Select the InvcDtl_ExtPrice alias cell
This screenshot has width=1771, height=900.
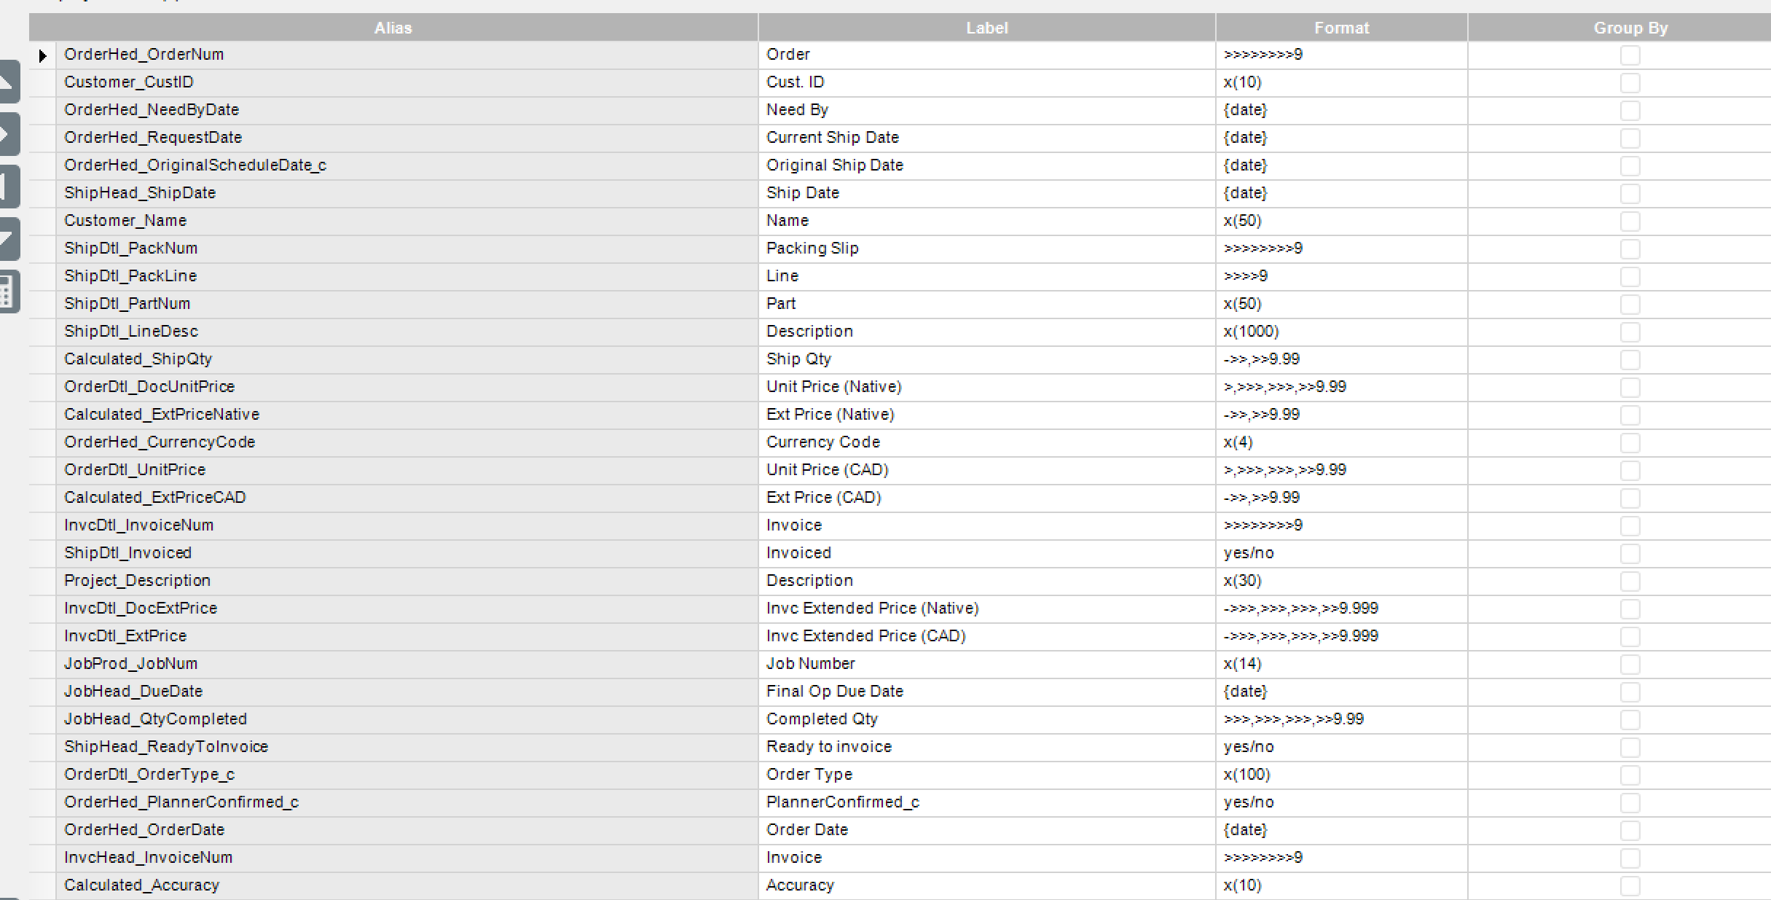pyautogui.click(x=407, y=636)
